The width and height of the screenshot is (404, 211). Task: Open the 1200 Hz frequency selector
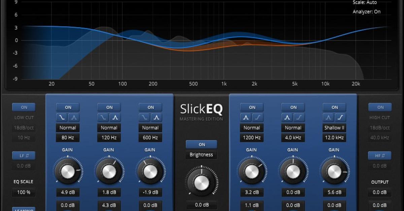point(252,137)
